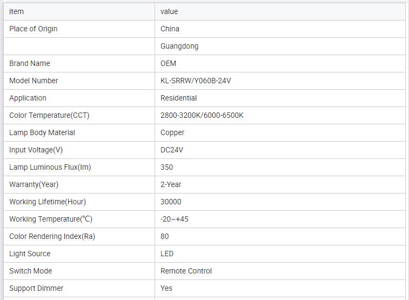Select the 'OEM' brand value

tap(169, 63)
